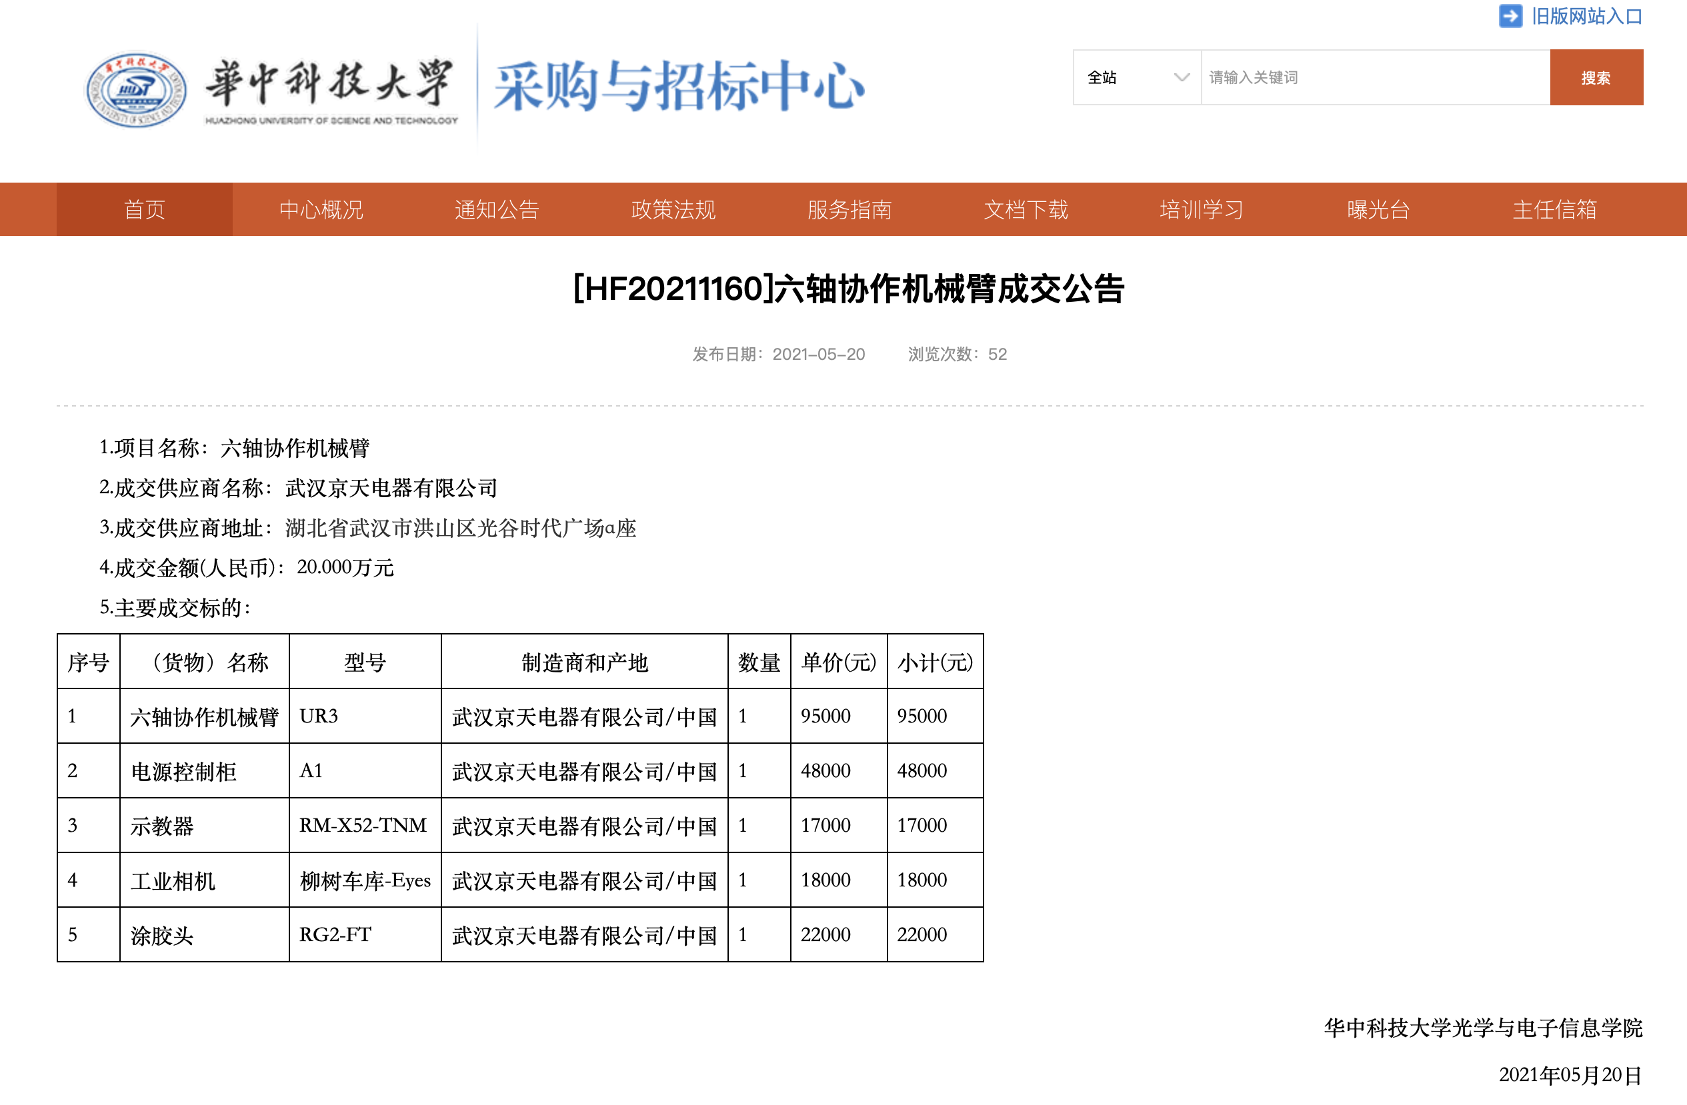Image resolution: width=1687 pixels, height=1105 pixels.
Task: Click the 18000 subtotal cell
Action: pyautogui.click(x=936, y=880)
